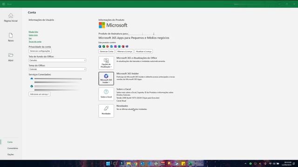Select the Conta tab in sidebar
Viewport: 298px width, 167px height.
(10, 142)
